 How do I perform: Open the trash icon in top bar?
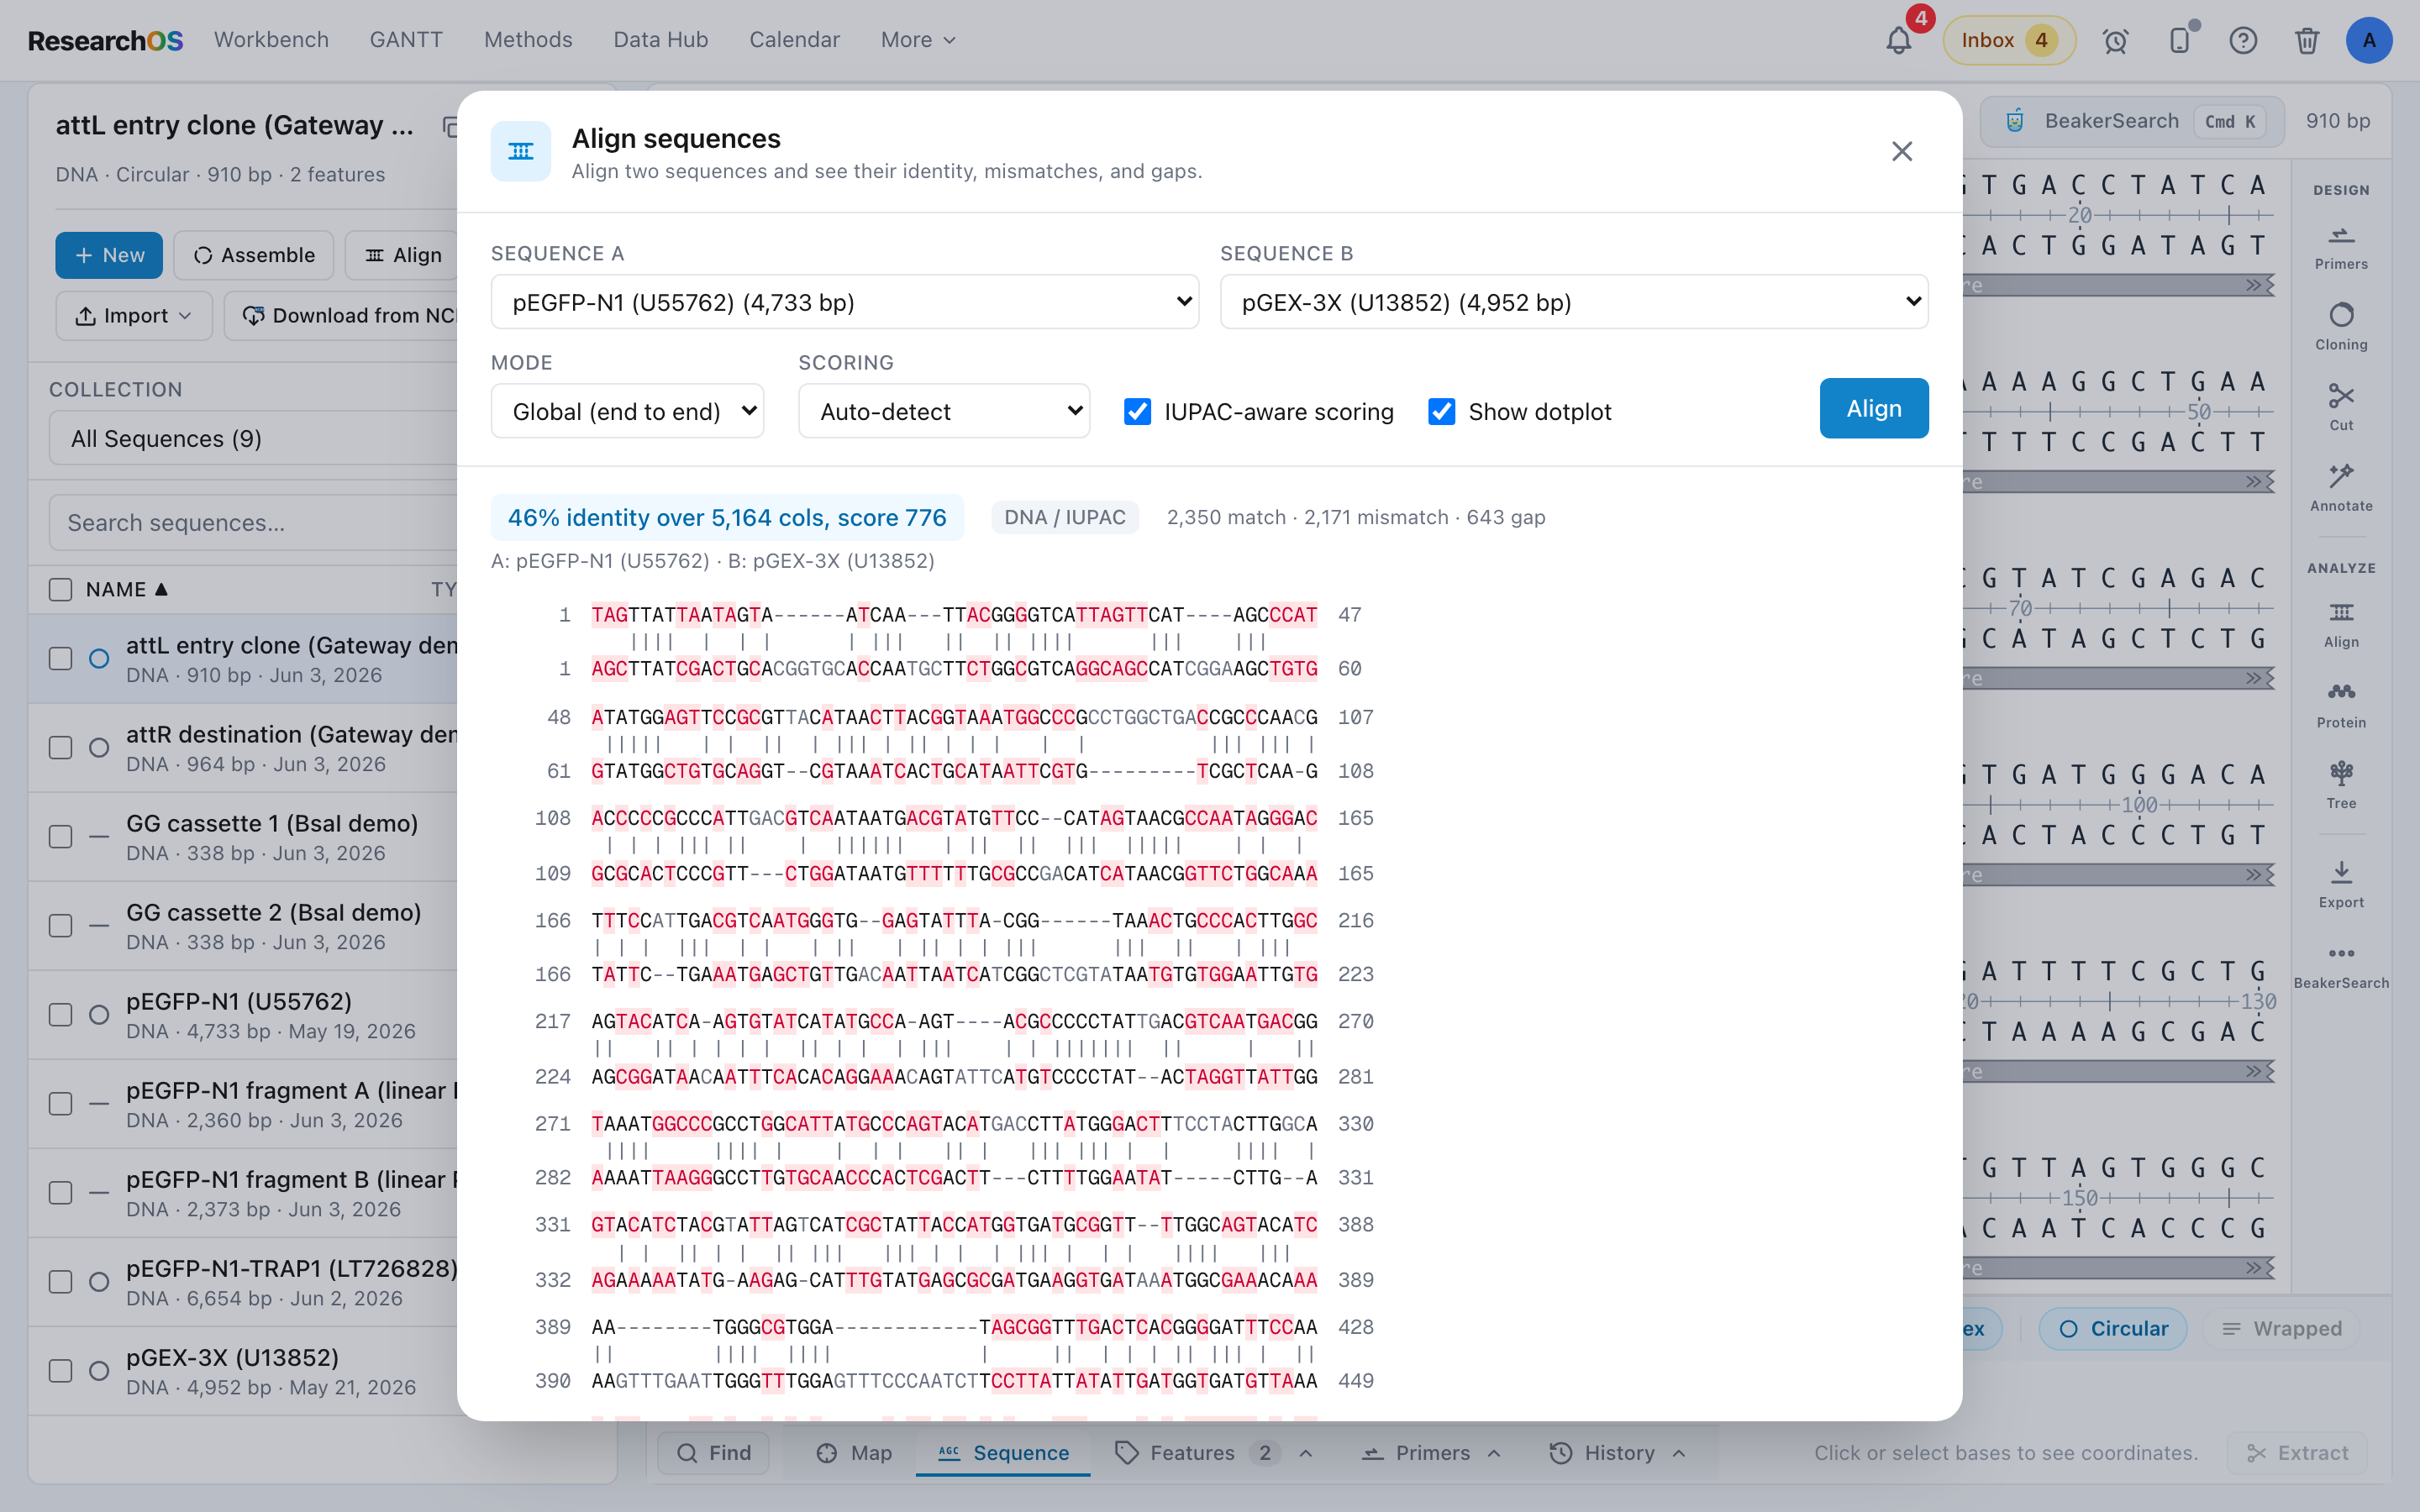click(2307, 41)
